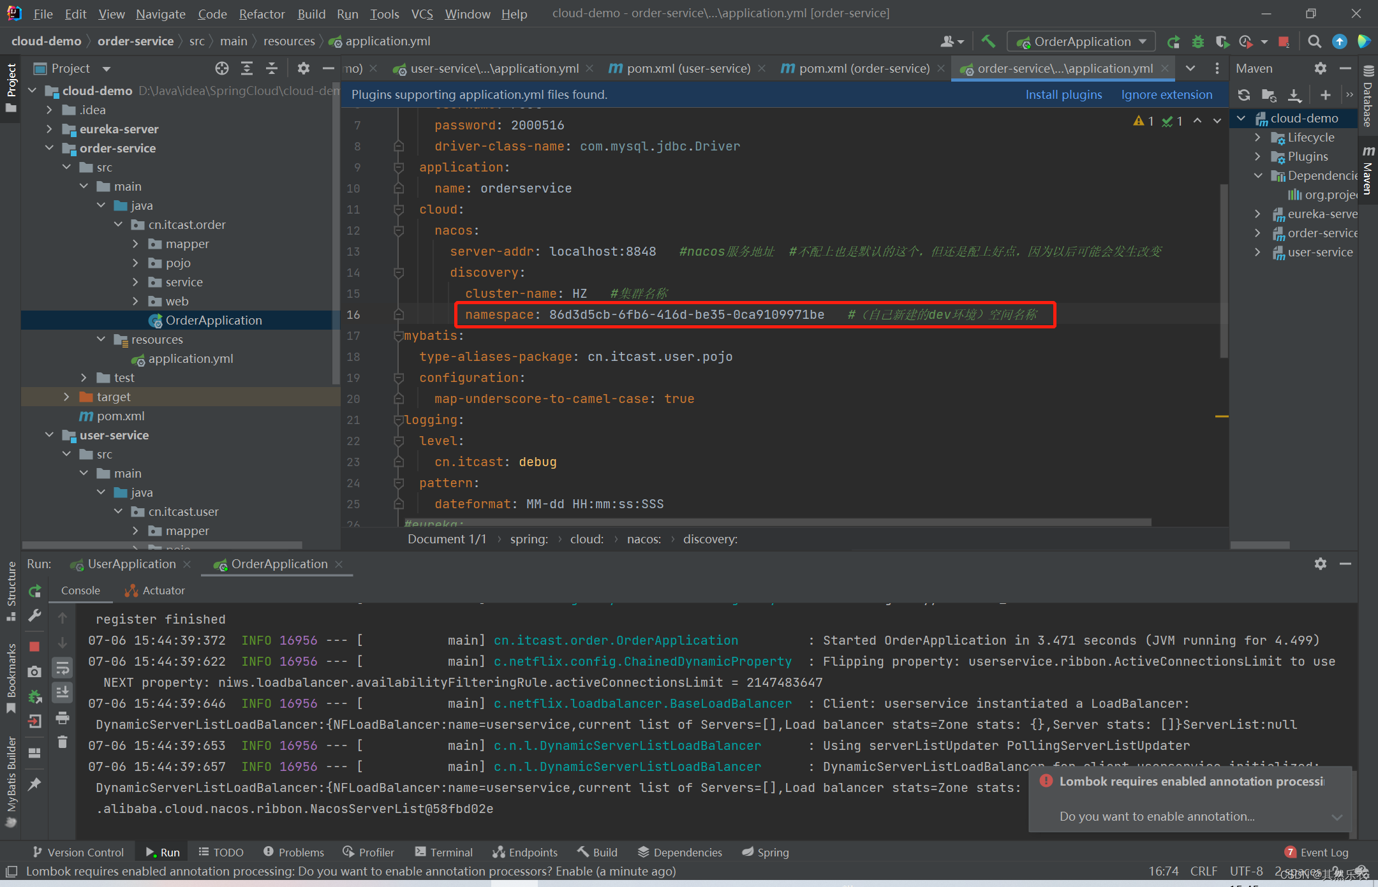The image size is (1378, 887).
Task: Click the CRLF line separator indicator
Action: (x=1204, y=871)
